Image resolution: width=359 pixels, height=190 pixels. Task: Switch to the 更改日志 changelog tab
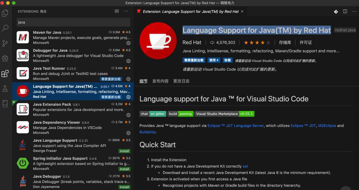pos(181,81)
